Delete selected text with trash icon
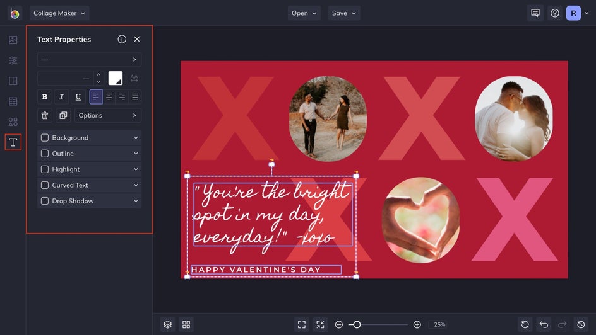This screenshot has height=335, width=596. pos(44,115)
